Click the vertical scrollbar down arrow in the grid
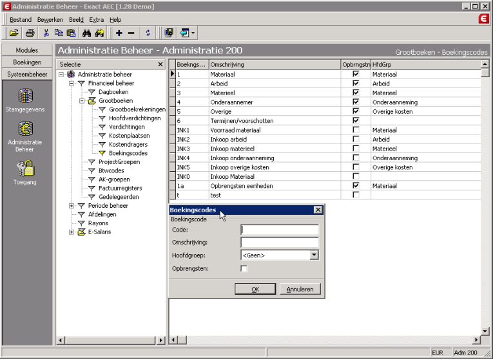The image size is (493, 359). pyautogui.click(x=485, y=331)
